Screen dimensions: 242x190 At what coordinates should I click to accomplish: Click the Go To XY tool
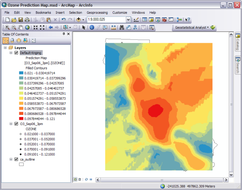click(135, 27)
